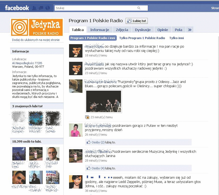The image size is (219, 195).
Task: Switch to the 'Dyskusje' tab
Action: (x=143, y=30)
